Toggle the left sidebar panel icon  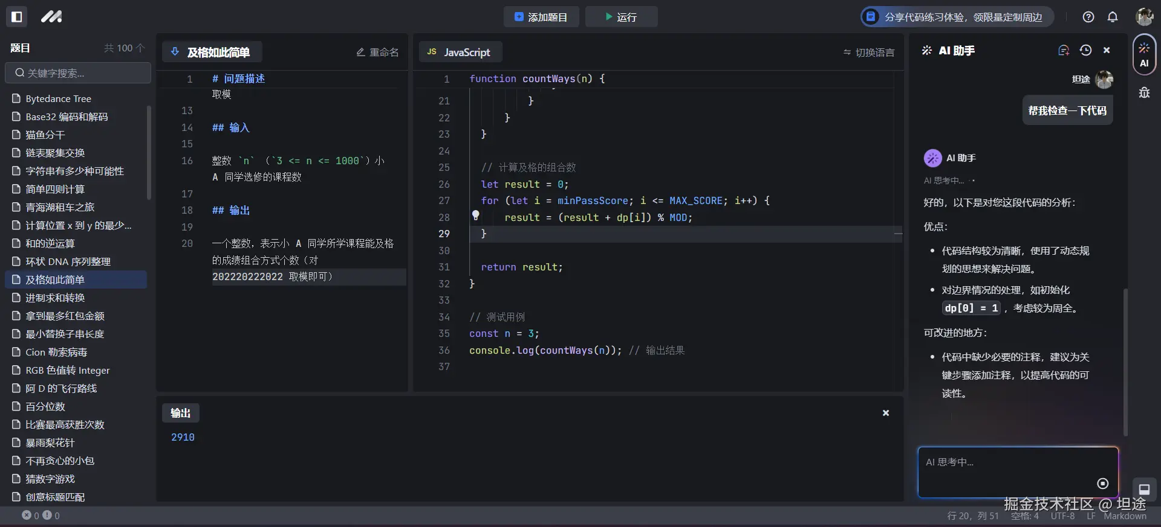pos(17,17)
